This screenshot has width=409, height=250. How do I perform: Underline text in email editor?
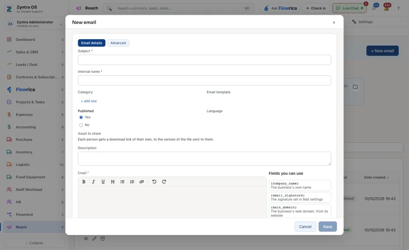point(103,182)
